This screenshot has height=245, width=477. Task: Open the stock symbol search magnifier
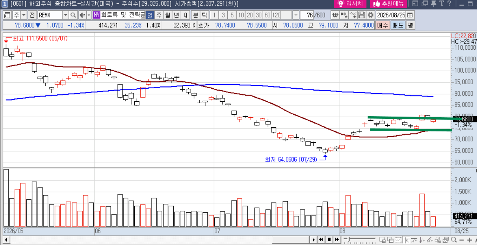tap(73, 15)
